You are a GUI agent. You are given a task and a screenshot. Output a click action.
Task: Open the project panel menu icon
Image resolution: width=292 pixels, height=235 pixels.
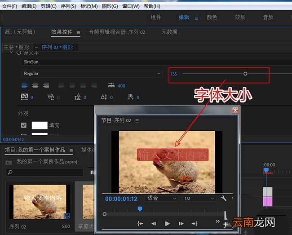(x=71, y=151)
